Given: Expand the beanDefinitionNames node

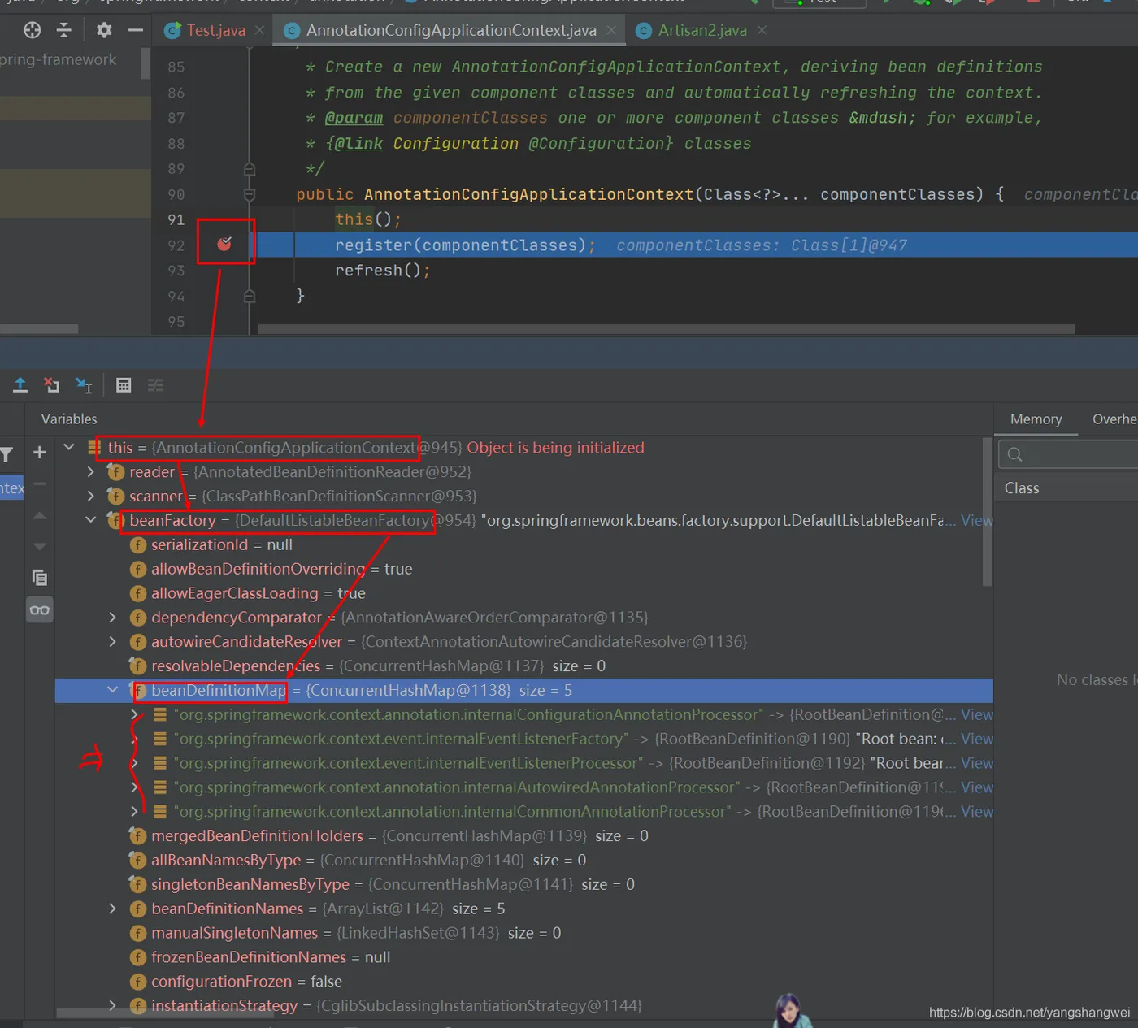Looking at the screenshot, I should pos(113,909).
